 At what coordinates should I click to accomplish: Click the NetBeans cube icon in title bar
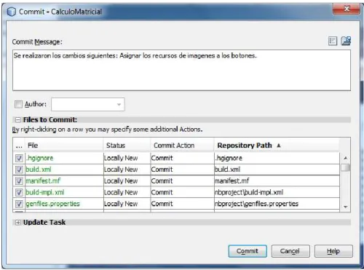(12, 12)
